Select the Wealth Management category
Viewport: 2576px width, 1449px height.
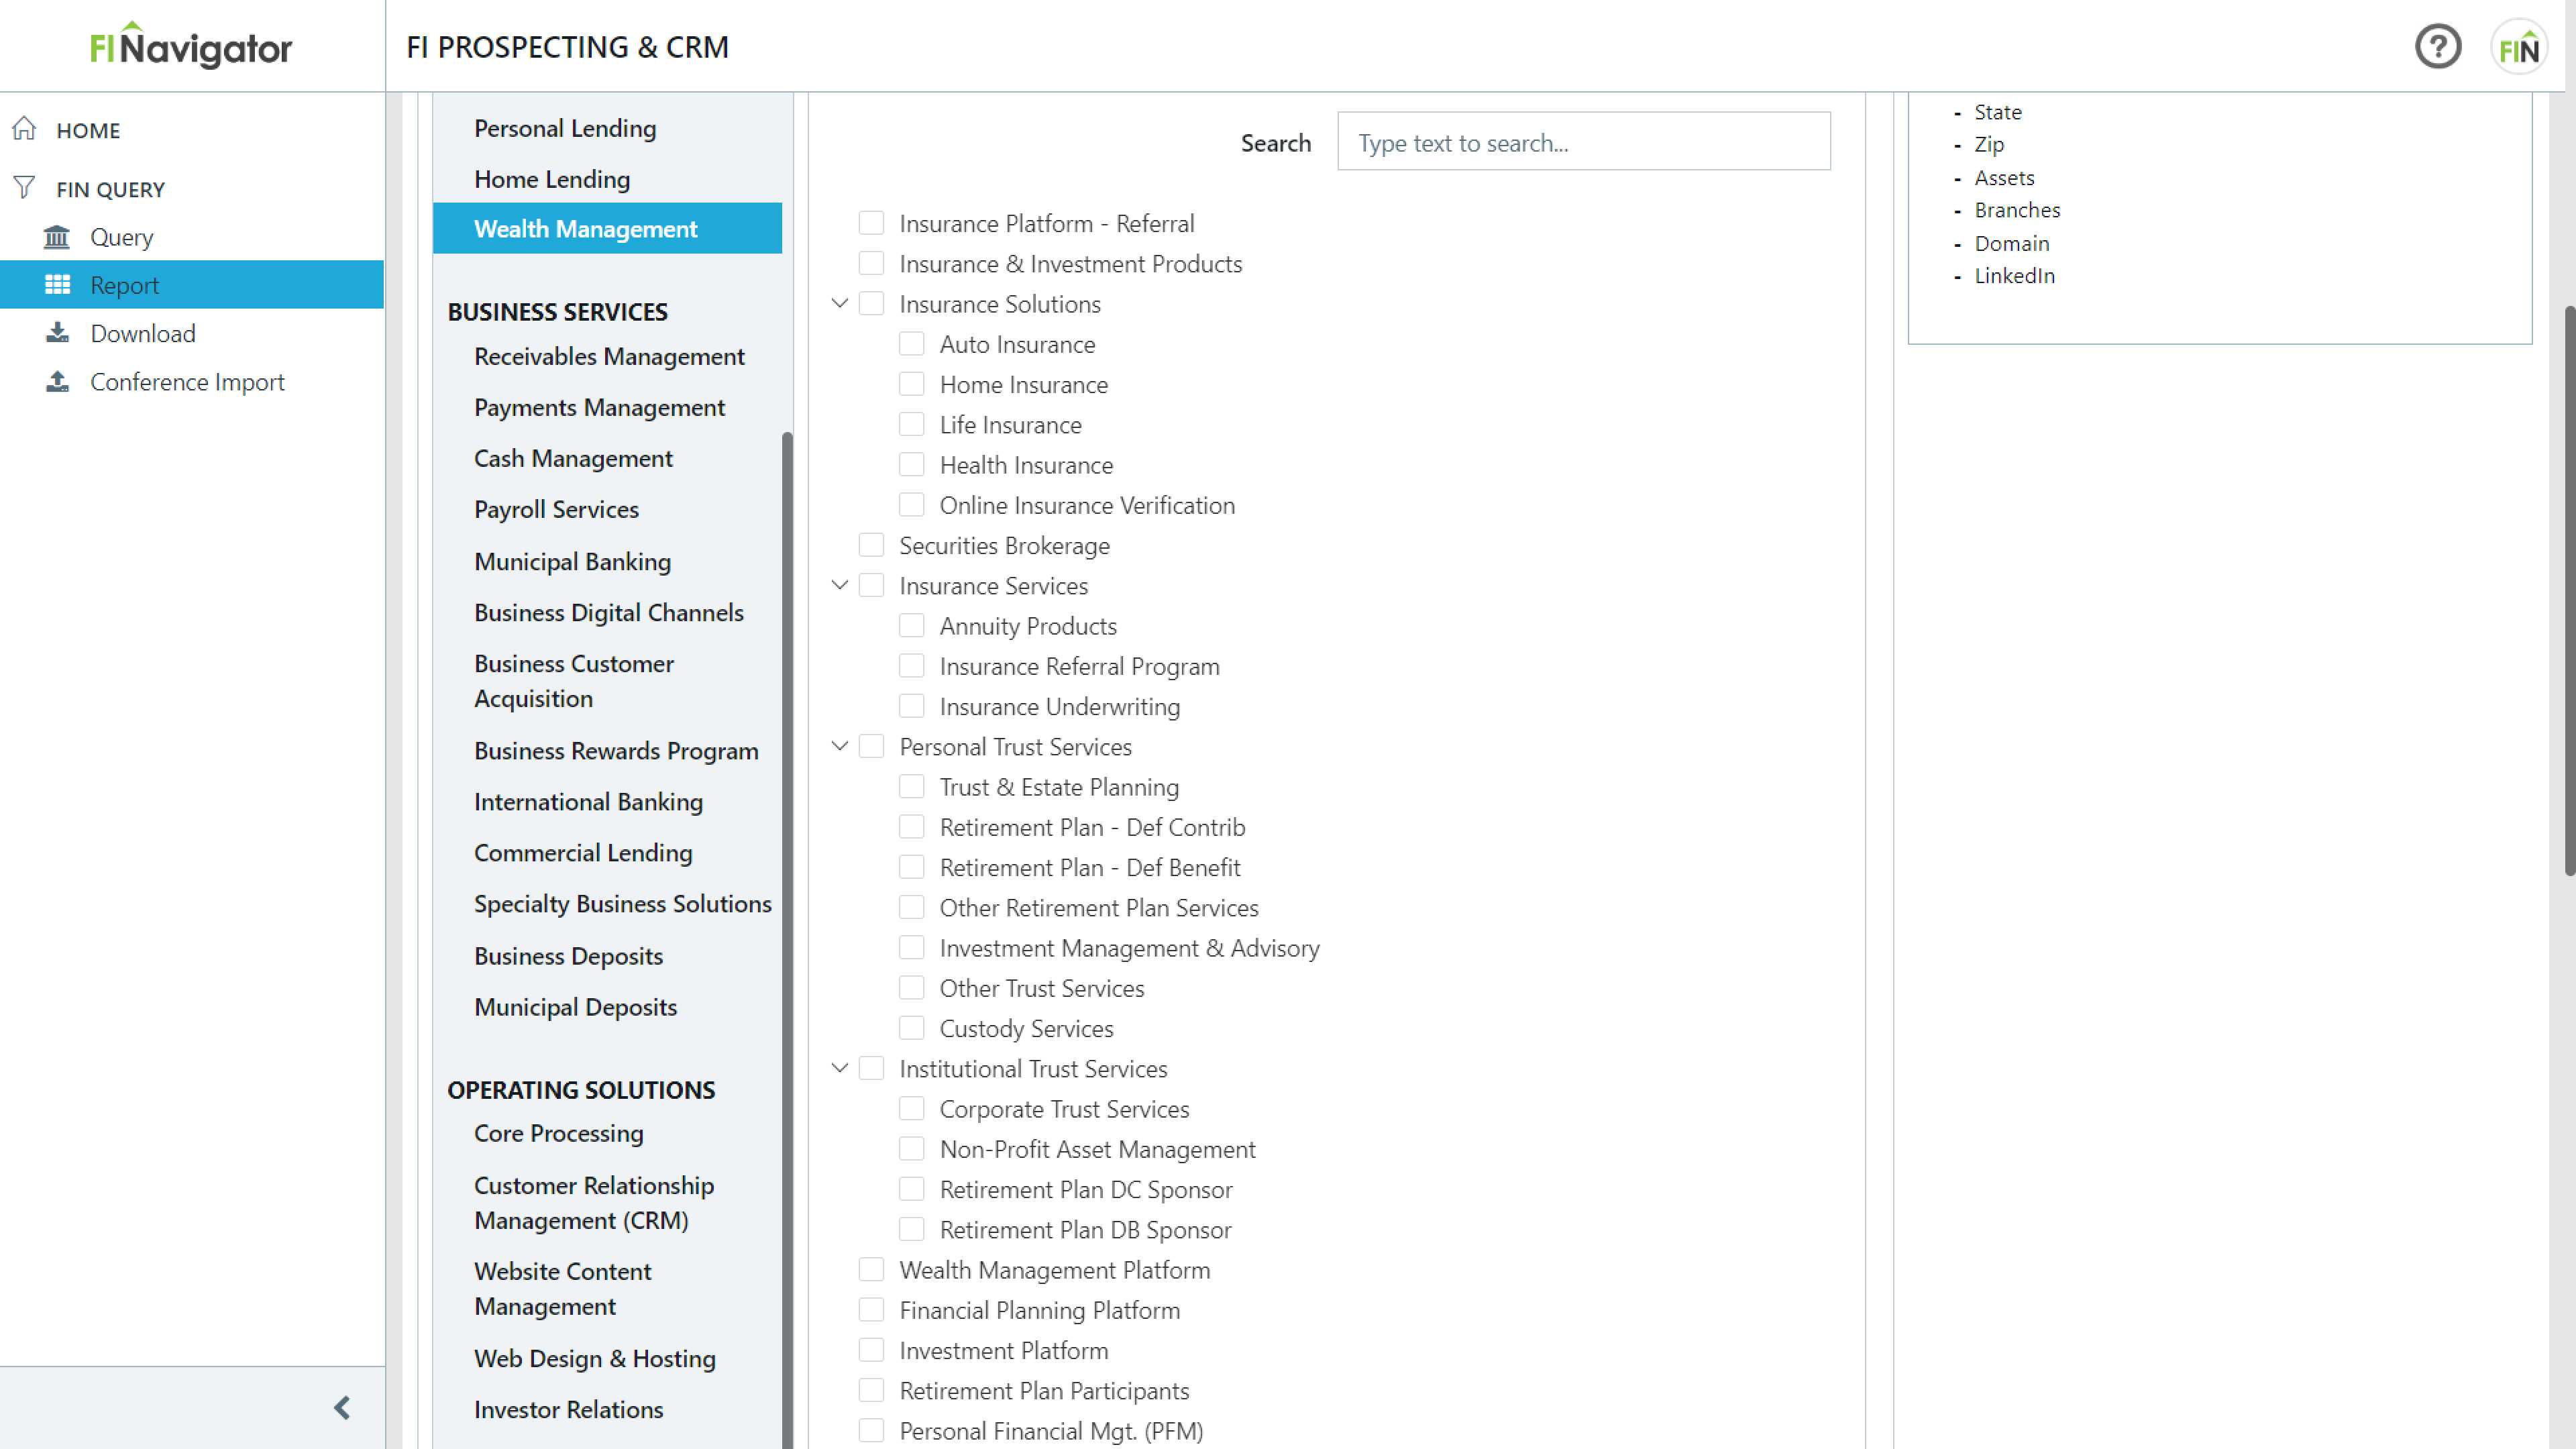pos(607,228)
